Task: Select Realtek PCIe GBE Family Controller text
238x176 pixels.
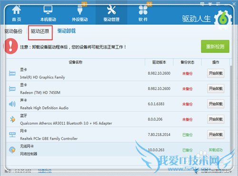Action: pos(49,138)
